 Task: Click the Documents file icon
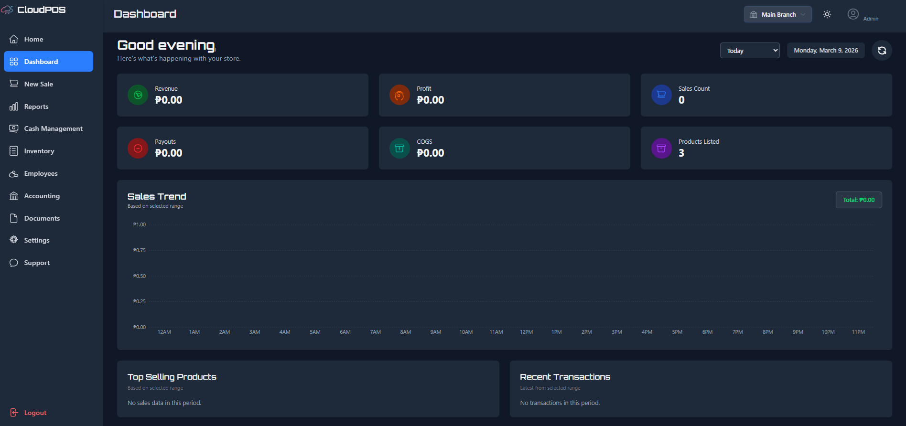[x=14, y=218]
